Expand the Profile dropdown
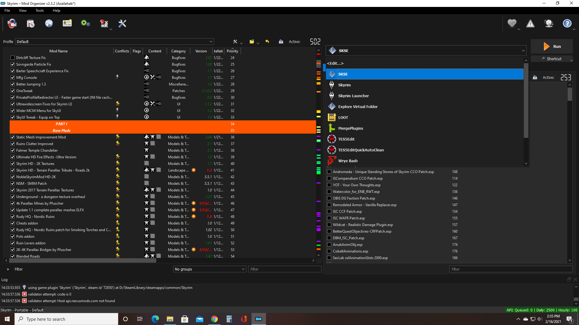The height and width of the screenshot is (325, 579). click(115, 42)
